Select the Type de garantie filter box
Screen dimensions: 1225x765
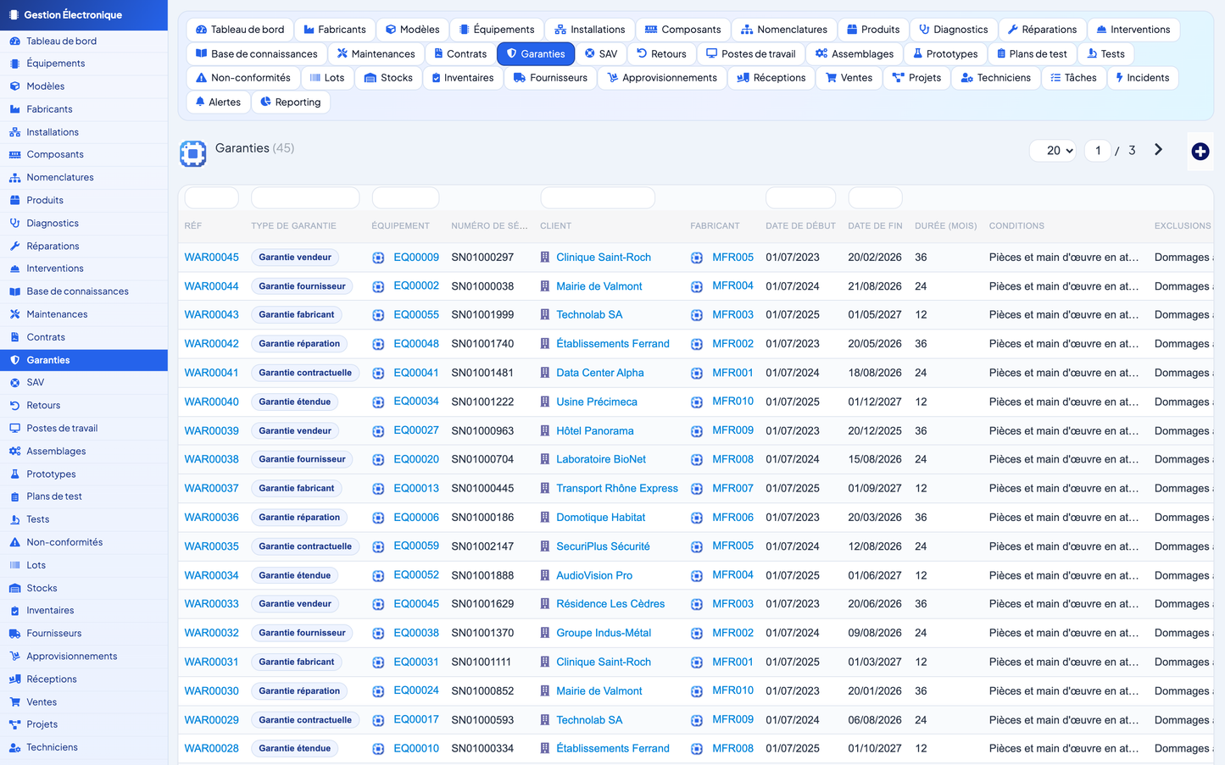[x=305, y=197]
